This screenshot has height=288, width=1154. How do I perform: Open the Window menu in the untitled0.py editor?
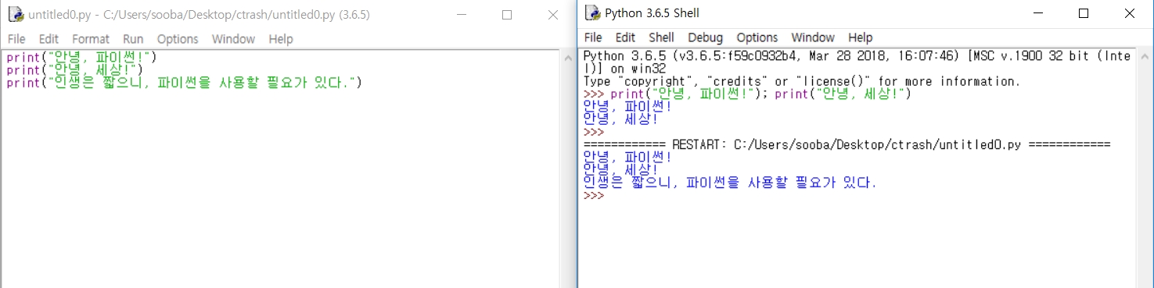pos(233,39)
